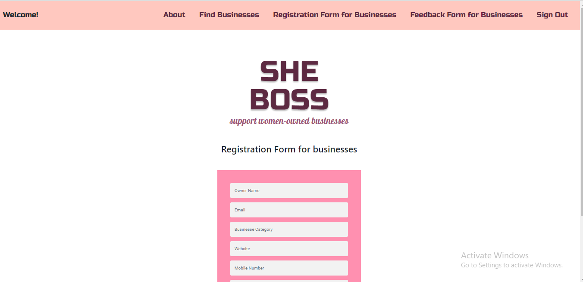The width and height of the screenshot is (583, 282).
Task: Click the SHE text in the logo
Action: click(x=289, y=70)
